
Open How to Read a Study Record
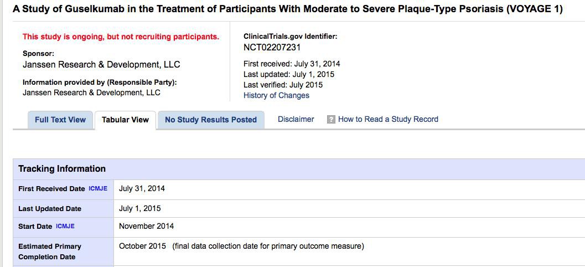pyautogui.click(x=388, y=119)
